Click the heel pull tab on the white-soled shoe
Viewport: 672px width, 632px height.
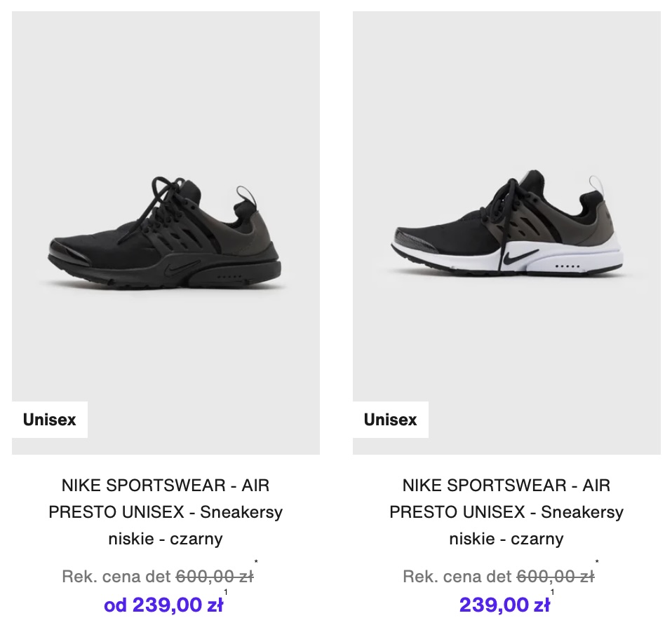click(x=597, y=186)
